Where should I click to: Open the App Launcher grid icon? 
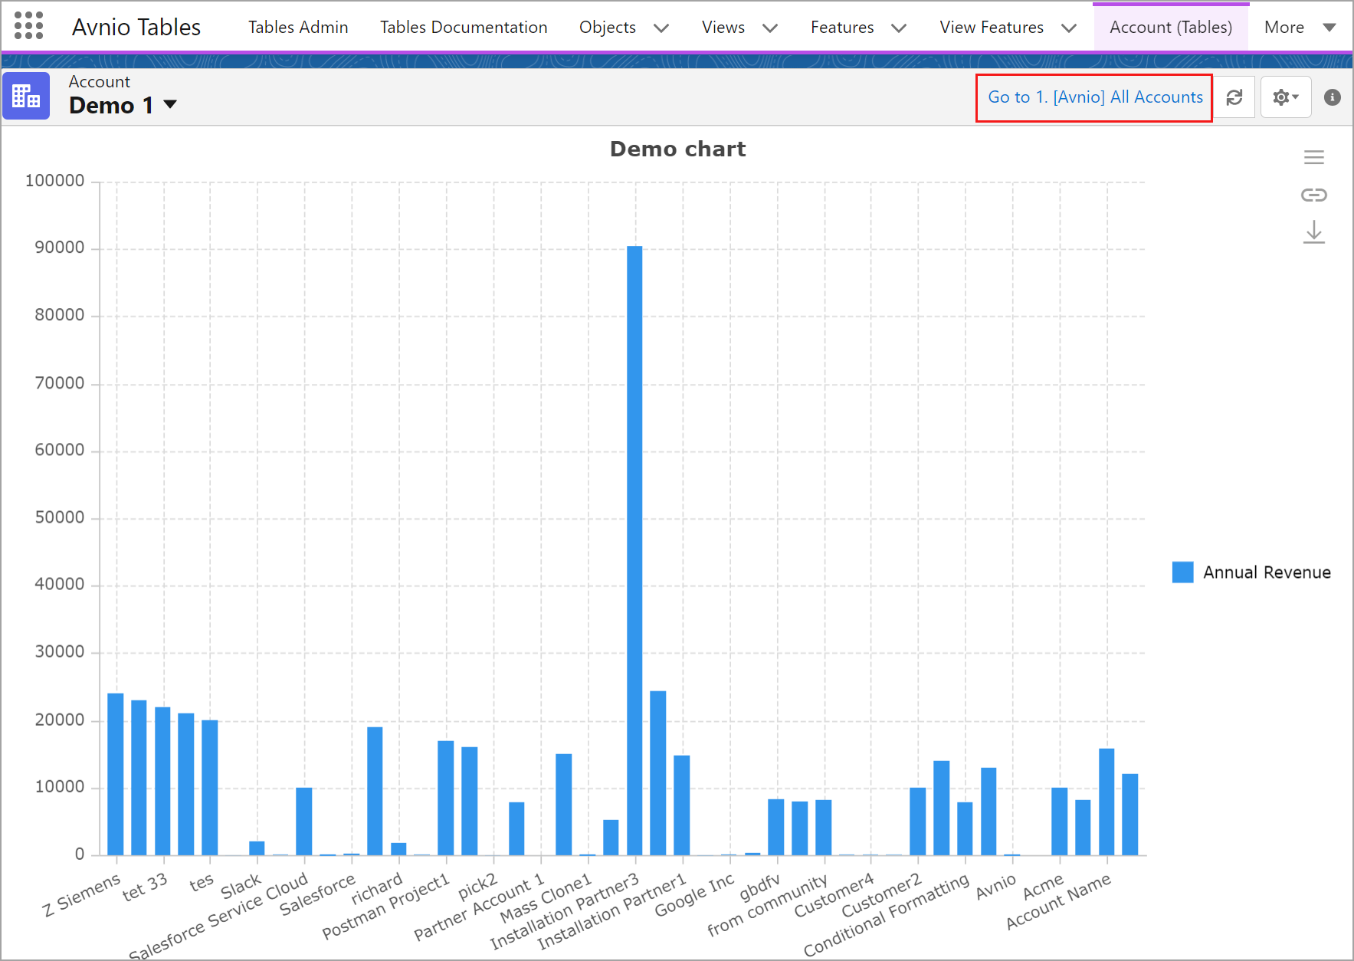28,26
